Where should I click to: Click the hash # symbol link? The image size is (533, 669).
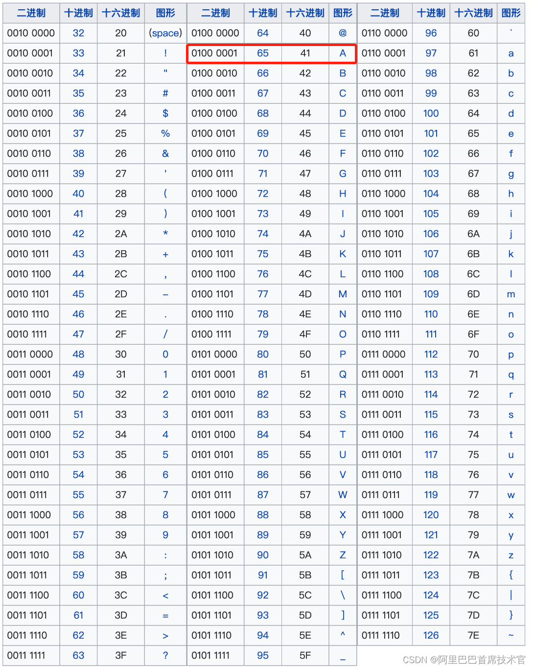165,93
